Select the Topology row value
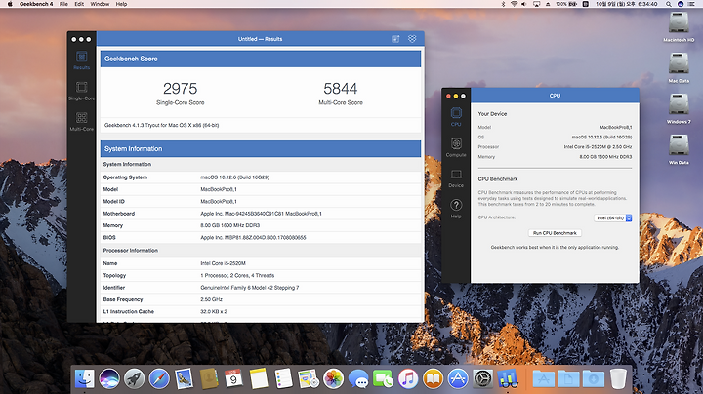703x394 pixels. [237, 275]
